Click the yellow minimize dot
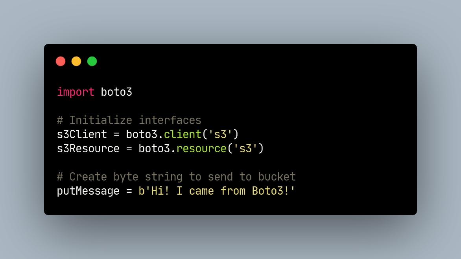Viewport: 461px width, 259px height. [76, 61]
